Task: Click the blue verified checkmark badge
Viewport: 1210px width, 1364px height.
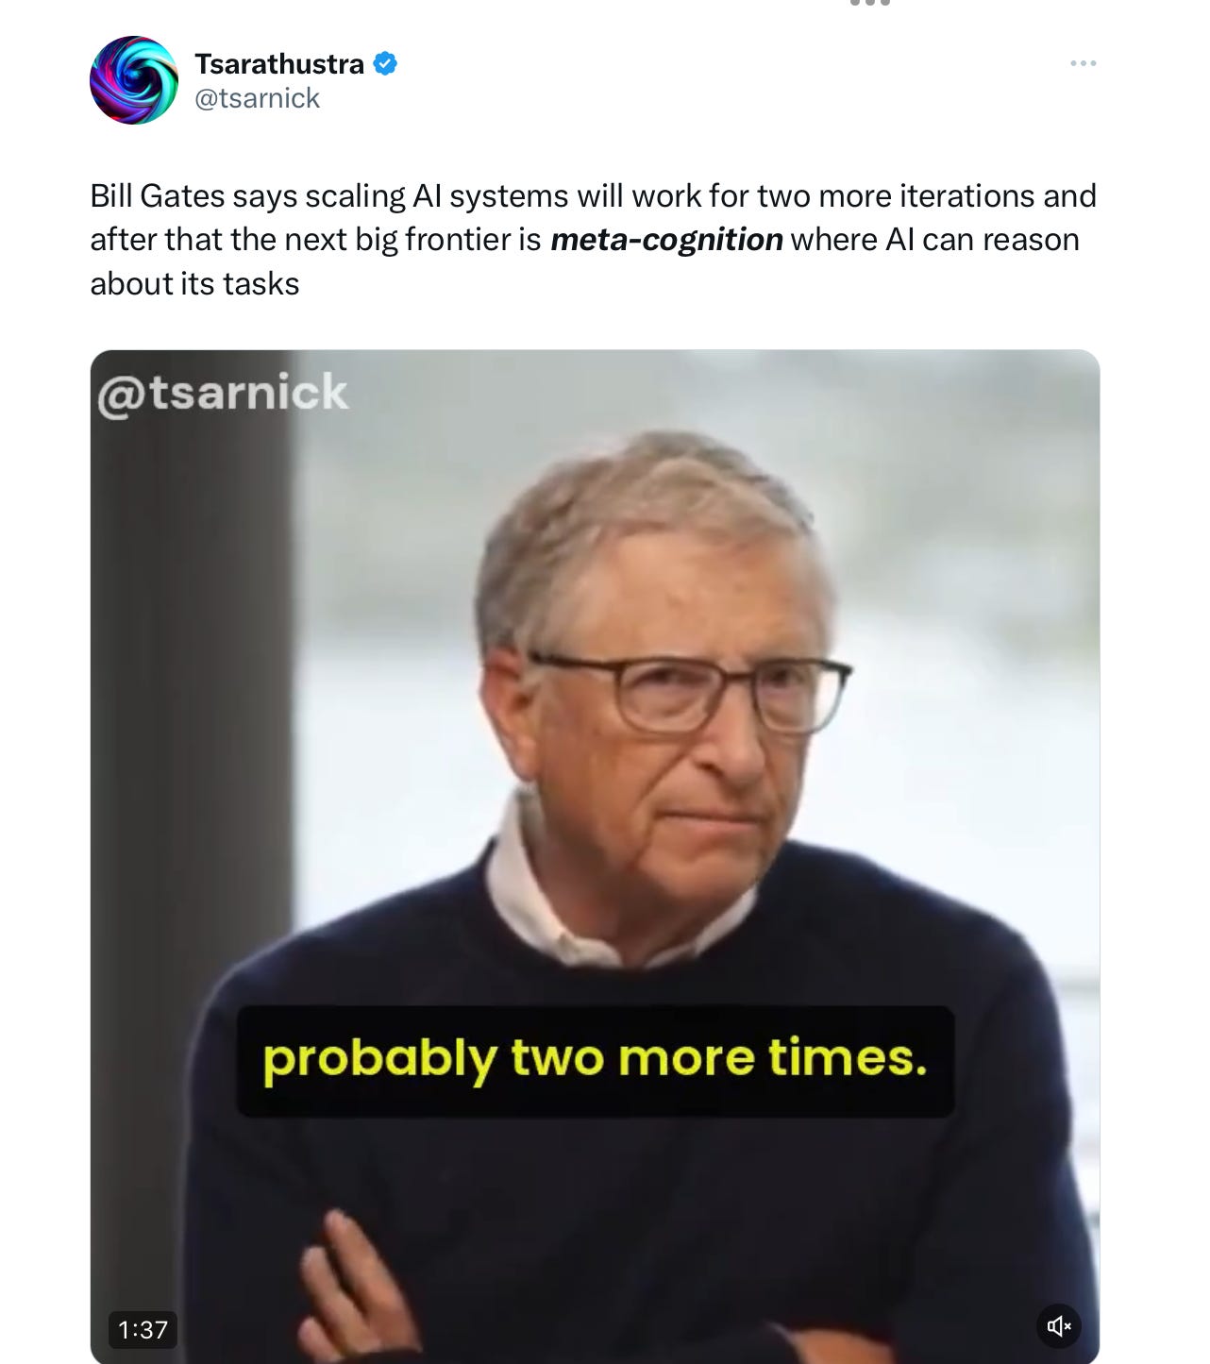Action: click(x=385, y=64)
